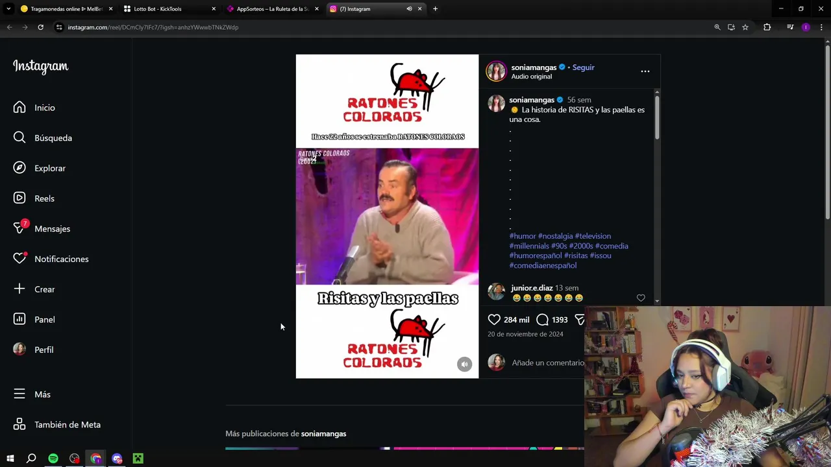Viewport: 831px width, 467px height.
Task: Click the 284 mil likes count
Action: (516, 320)
